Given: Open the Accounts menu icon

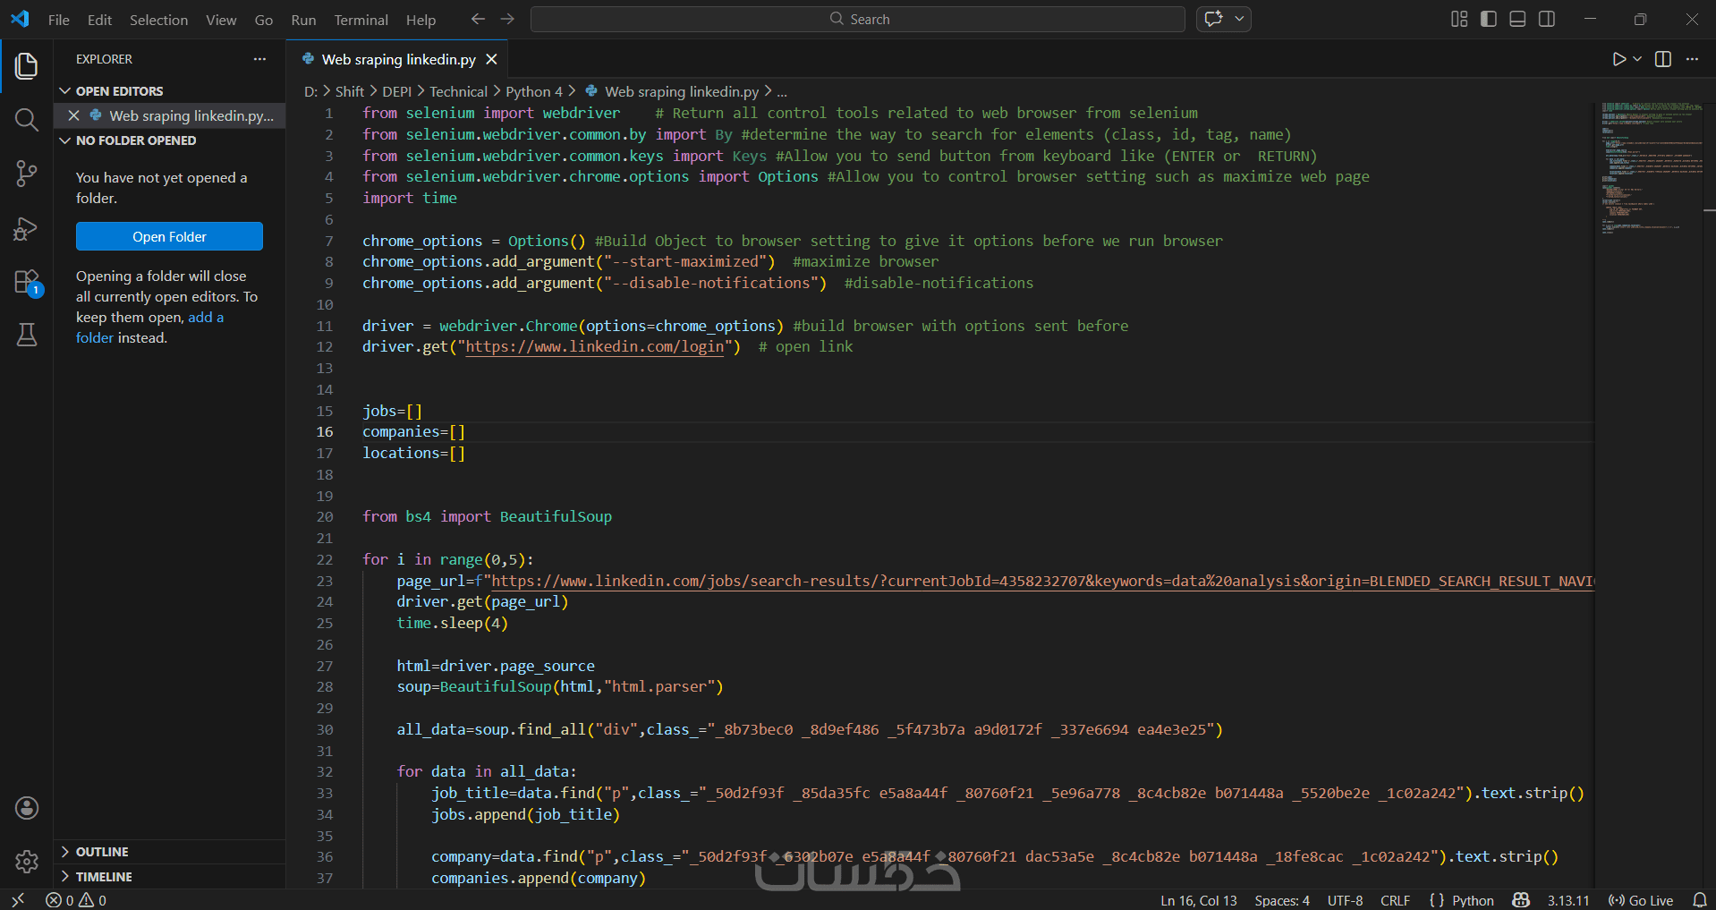Looking at the screenshot, I should pos(27,808).
